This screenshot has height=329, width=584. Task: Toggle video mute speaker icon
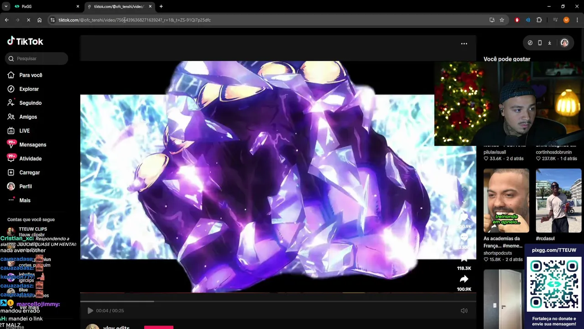pos(464,311)
